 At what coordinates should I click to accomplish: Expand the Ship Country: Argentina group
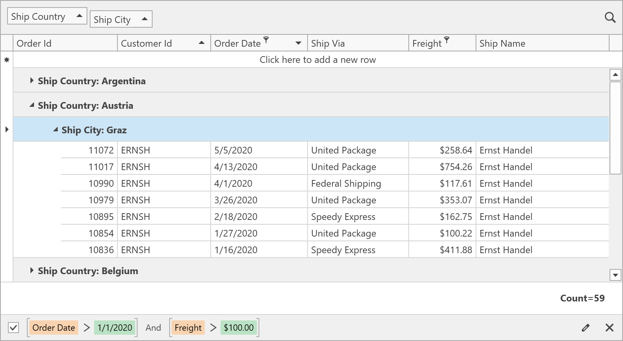tap(32, 81)
